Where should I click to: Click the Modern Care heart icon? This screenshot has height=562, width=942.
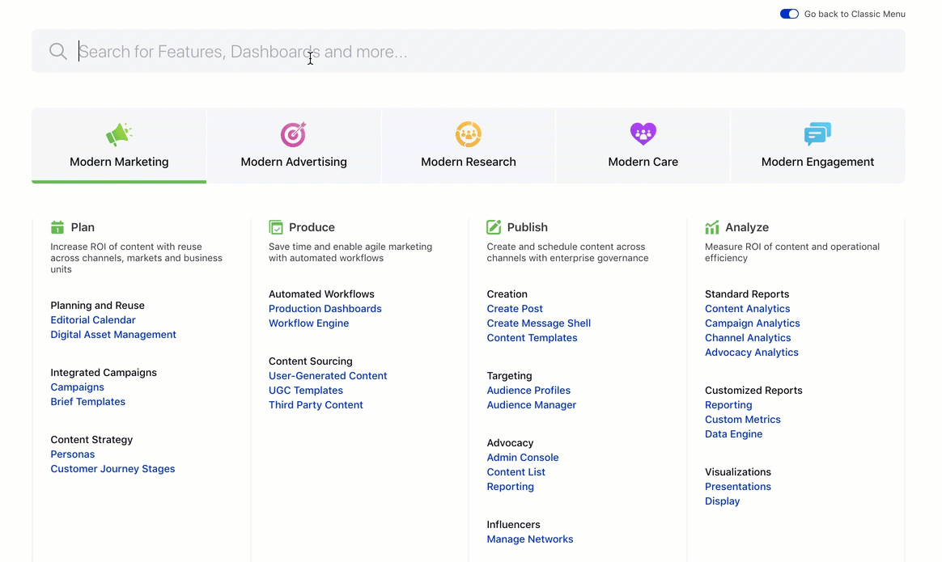coord(643,134)
